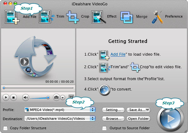This screenshot has height=133, width=188.
Task: Toggle full screen preview icon
Action: point(71,97)
